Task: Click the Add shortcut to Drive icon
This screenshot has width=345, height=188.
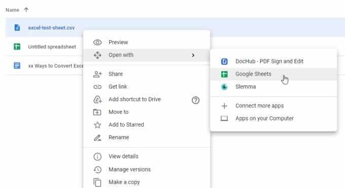Action: click(97, 100)
